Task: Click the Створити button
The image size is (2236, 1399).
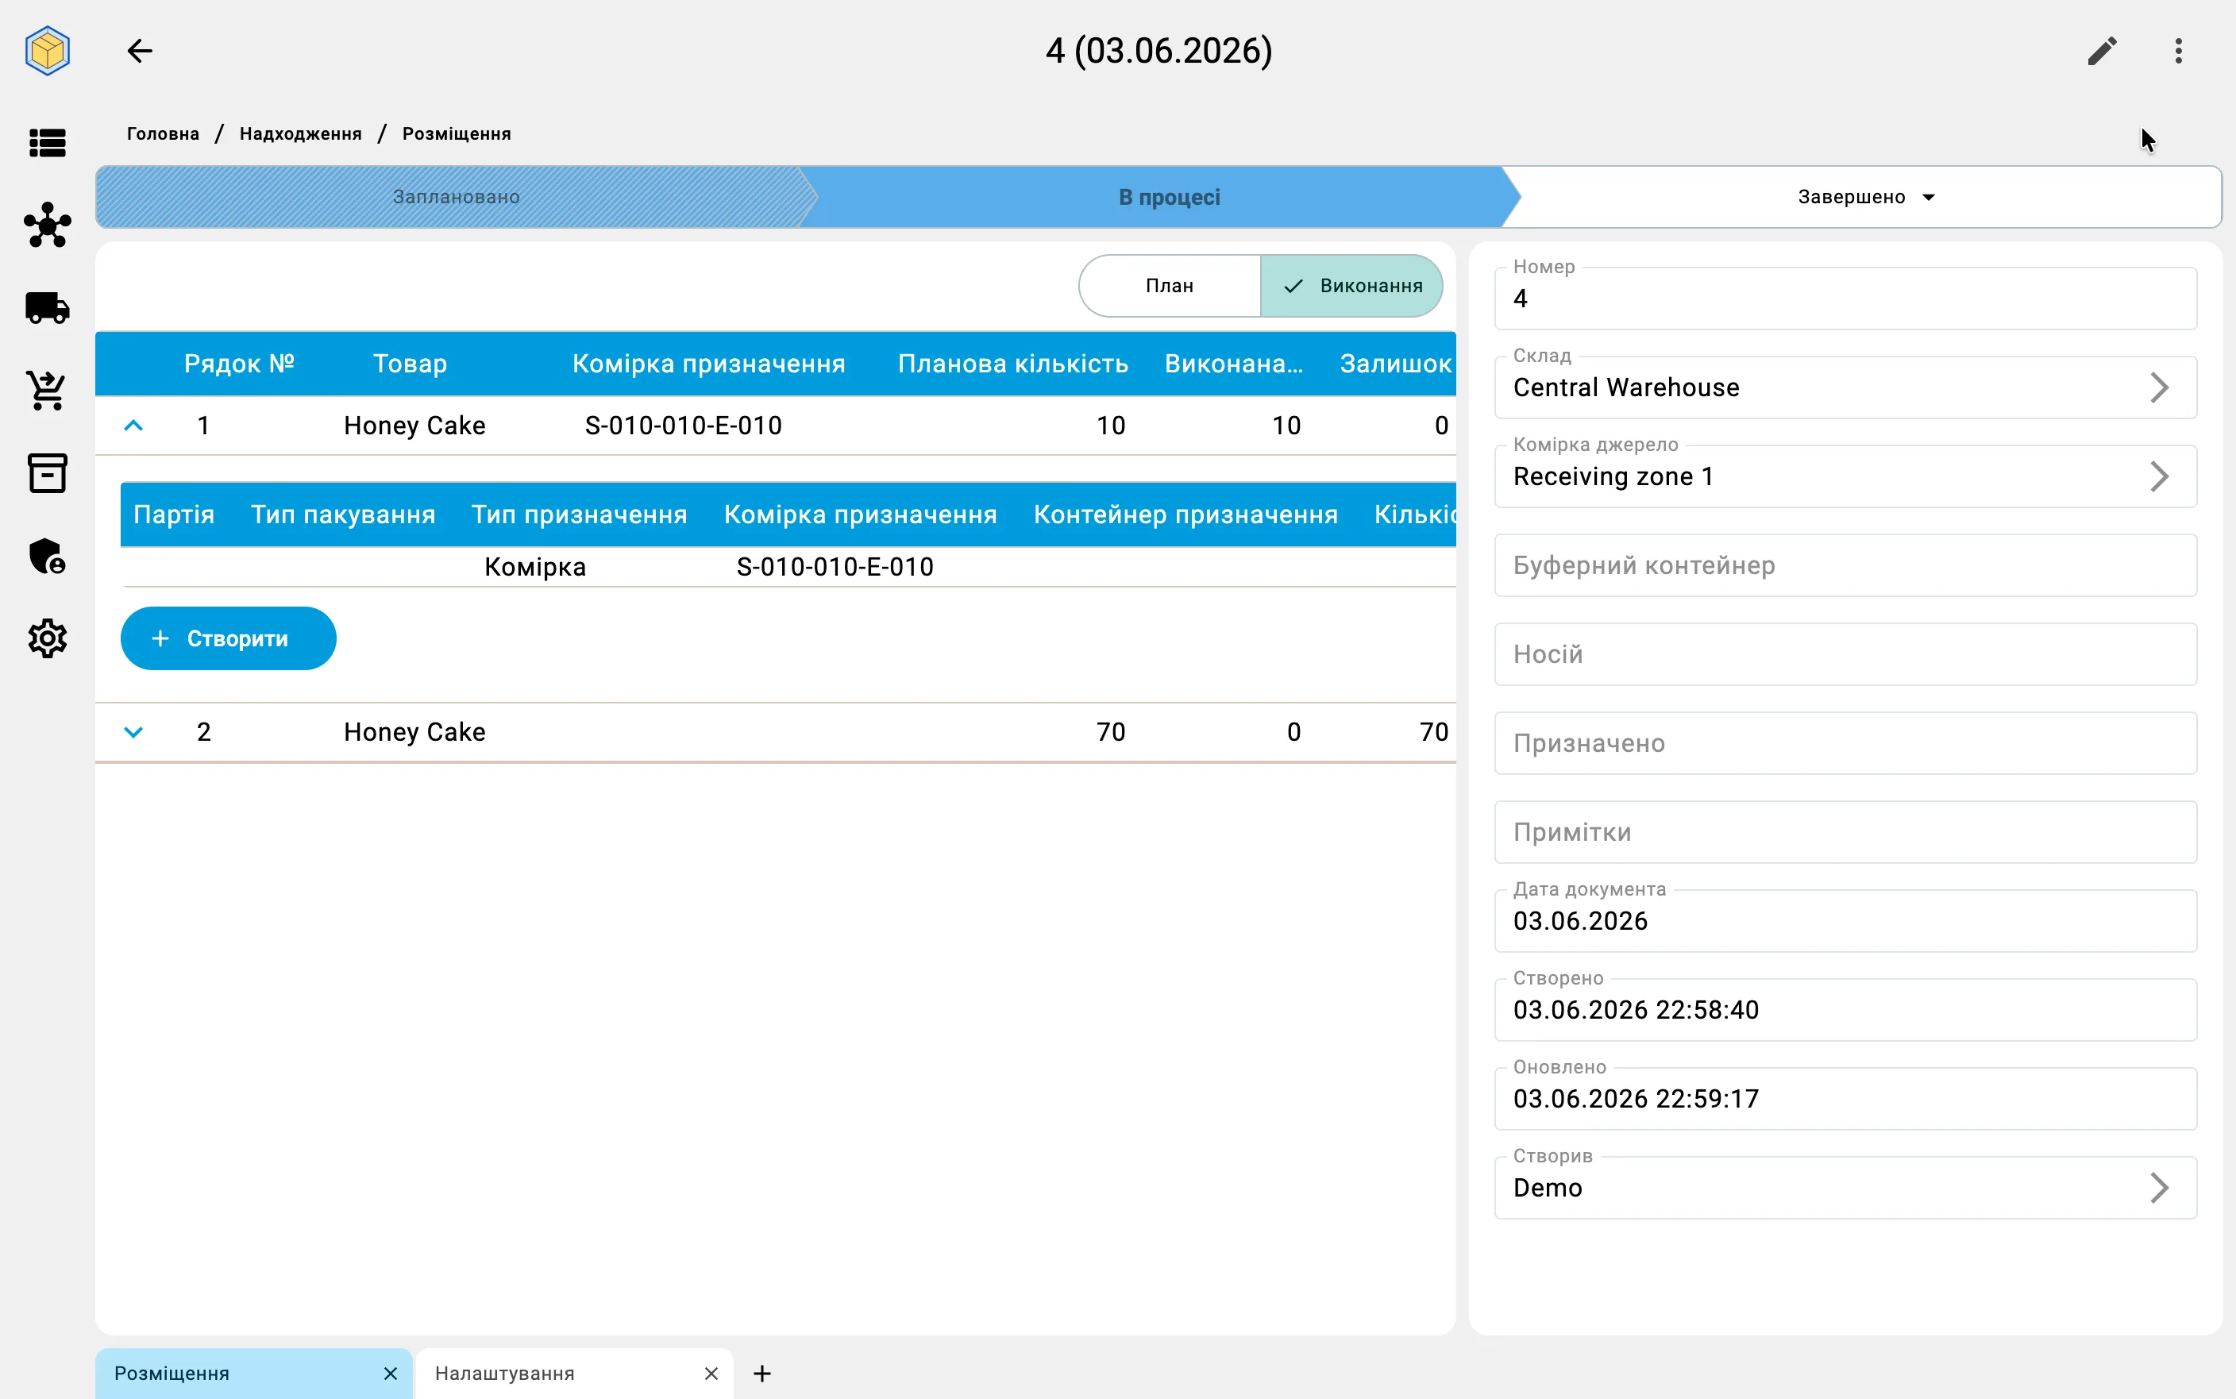Action: click(229, 638)
